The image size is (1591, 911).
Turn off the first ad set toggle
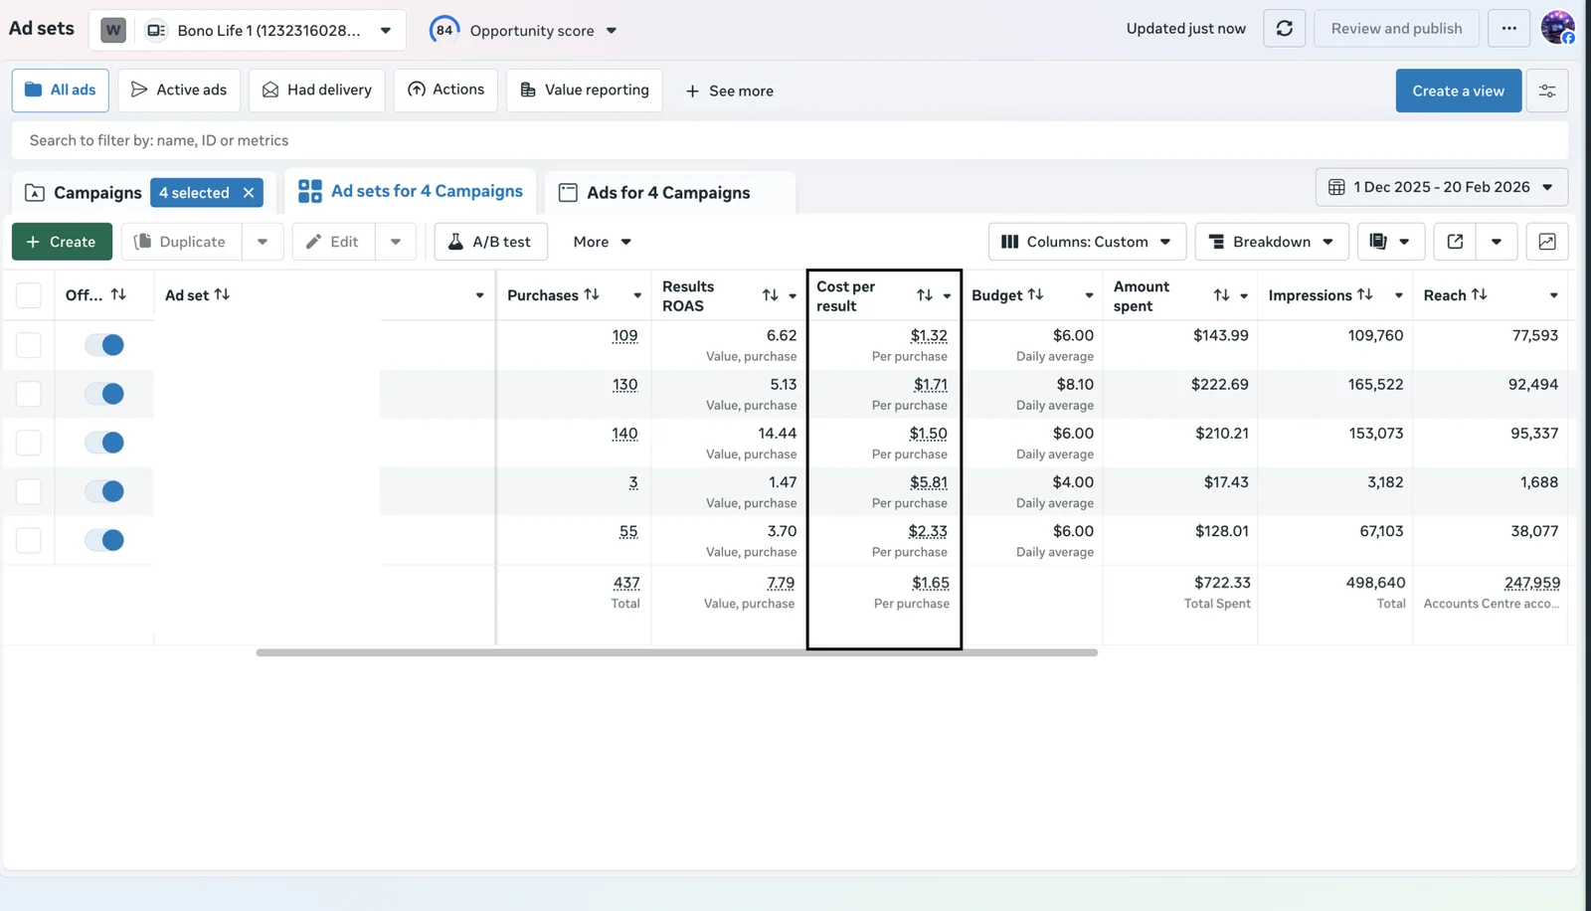pyautogui.click(x=104, y=345)
